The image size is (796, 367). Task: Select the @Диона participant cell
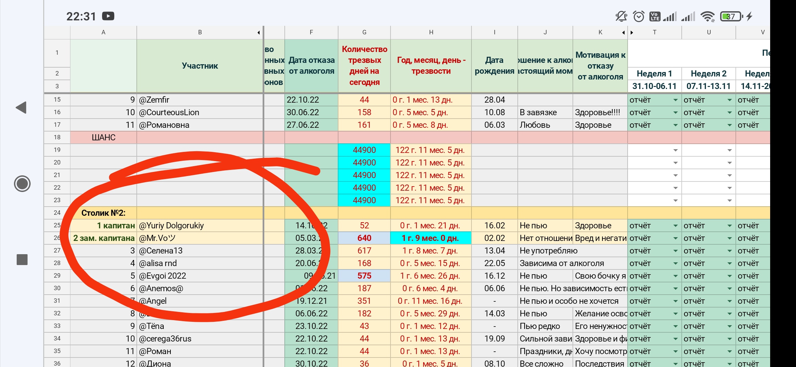tap(200, 363)
